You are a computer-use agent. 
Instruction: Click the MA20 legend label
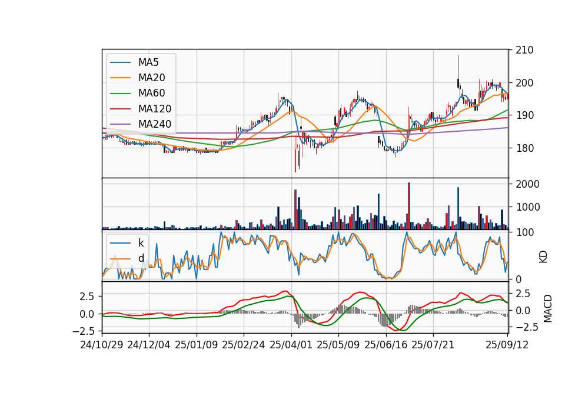151,78
